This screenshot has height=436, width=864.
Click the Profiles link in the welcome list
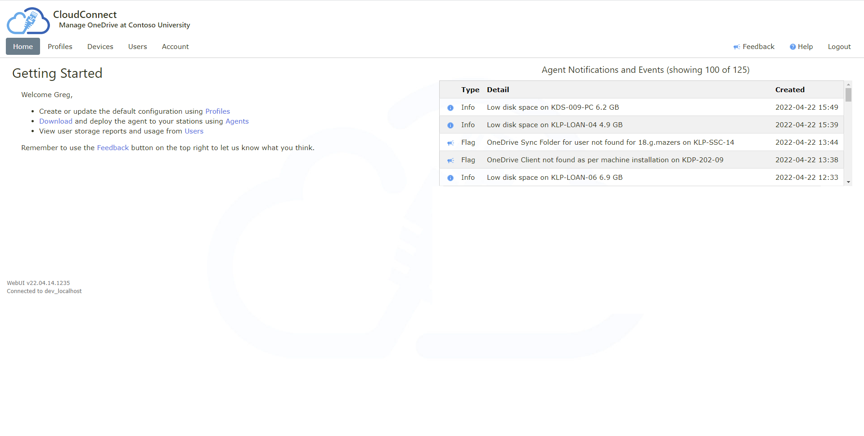coord(217,111)
